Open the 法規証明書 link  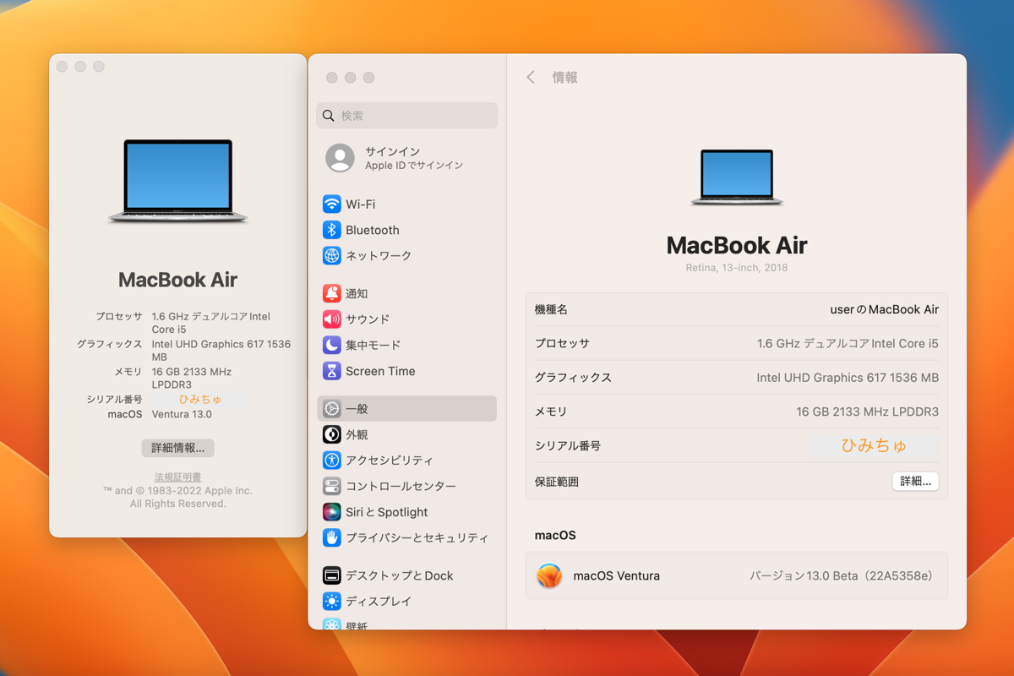177,477
